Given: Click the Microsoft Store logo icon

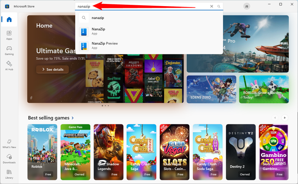Looking at the screenshot, I should pyautogui.click(x=7, y=6).
